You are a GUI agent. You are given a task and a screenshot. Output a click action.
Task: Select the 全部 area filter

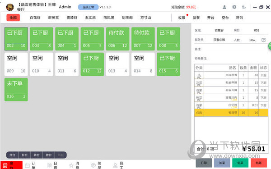click(x=13, y=18)
